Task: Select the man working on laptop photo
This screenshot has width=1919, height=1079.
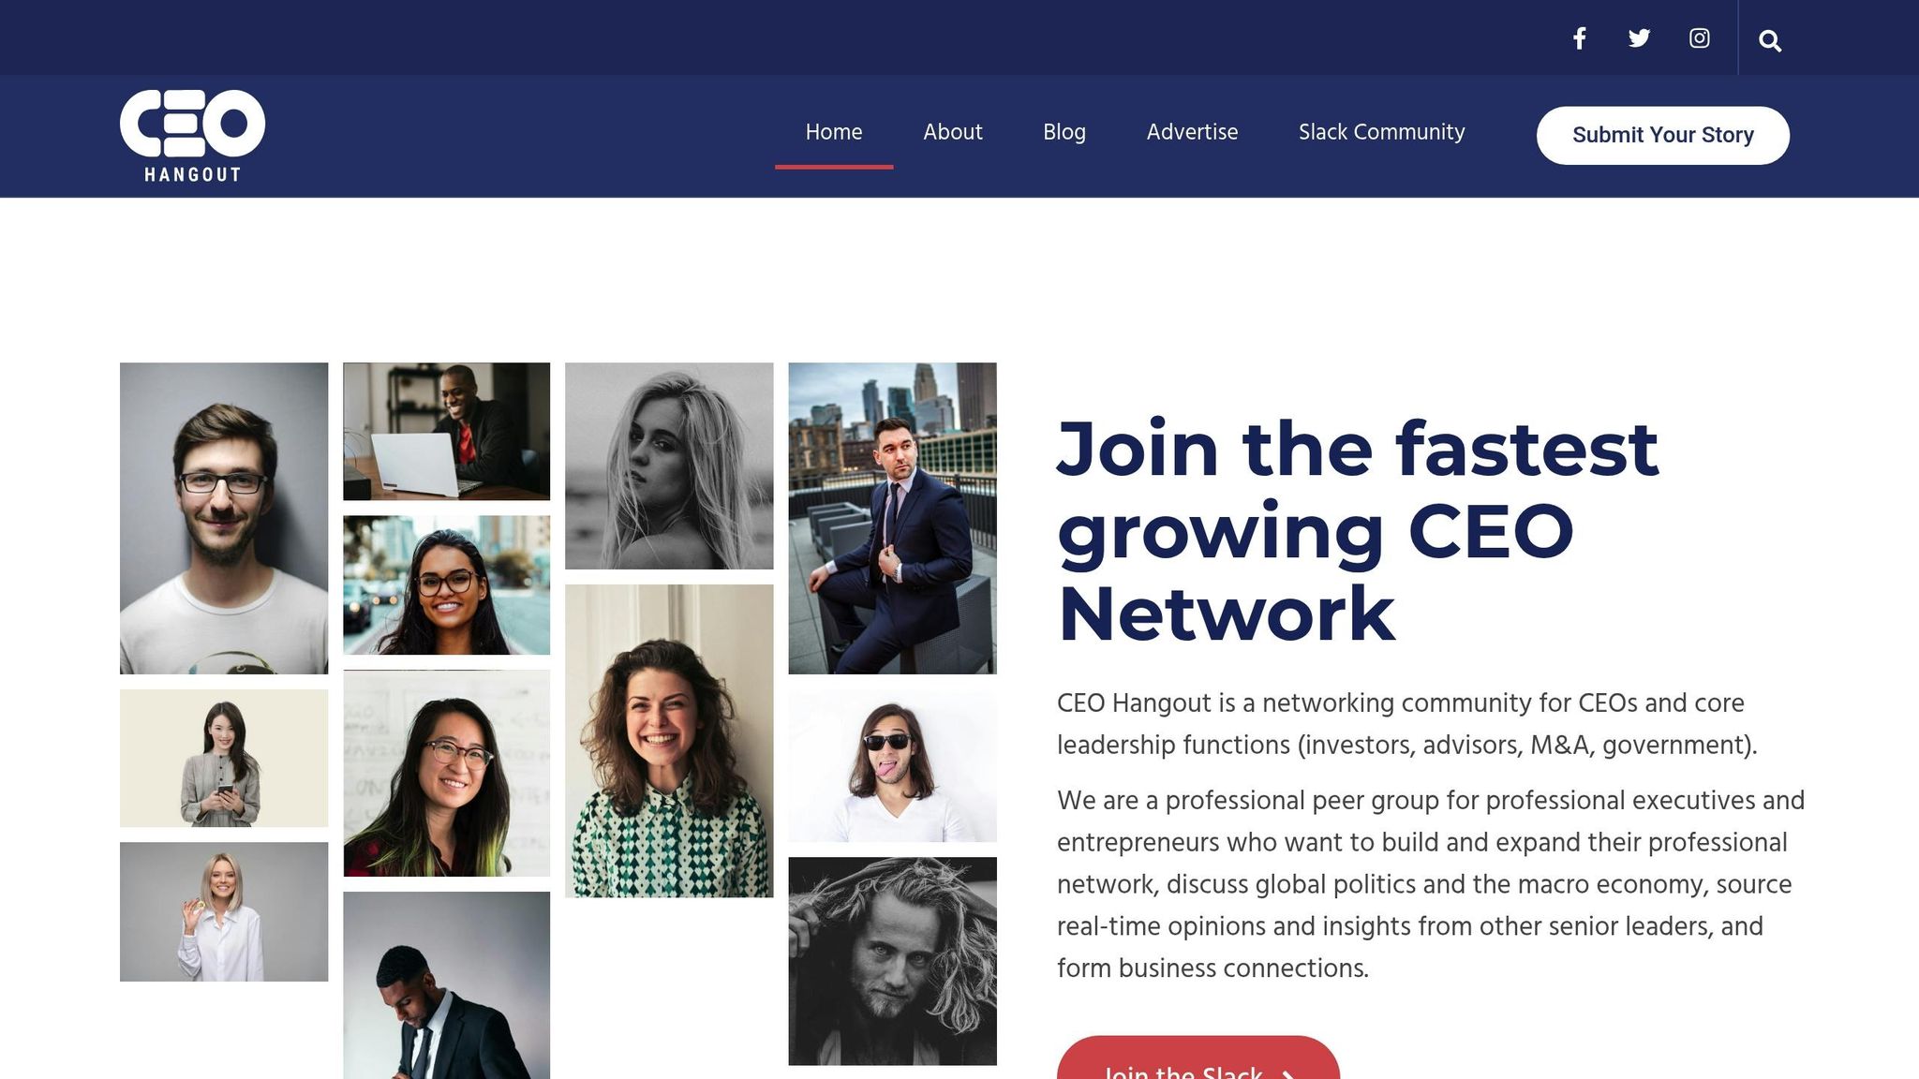Action: tap(446, 431)
